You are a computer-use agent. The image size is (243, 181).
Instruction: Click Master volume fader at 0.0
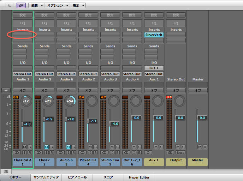[202, 118]
